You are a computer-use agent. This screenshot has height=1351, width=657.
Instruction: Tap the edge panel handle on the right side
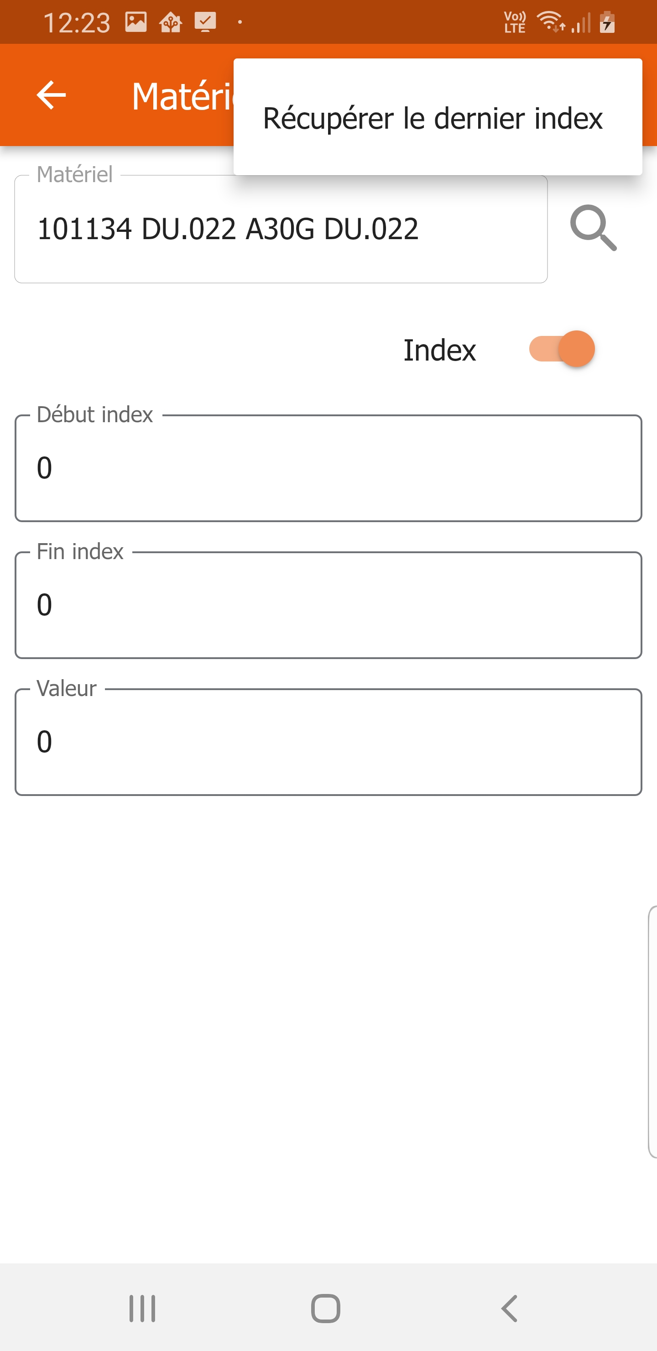pyautogui.click(x=652, y=1031)
